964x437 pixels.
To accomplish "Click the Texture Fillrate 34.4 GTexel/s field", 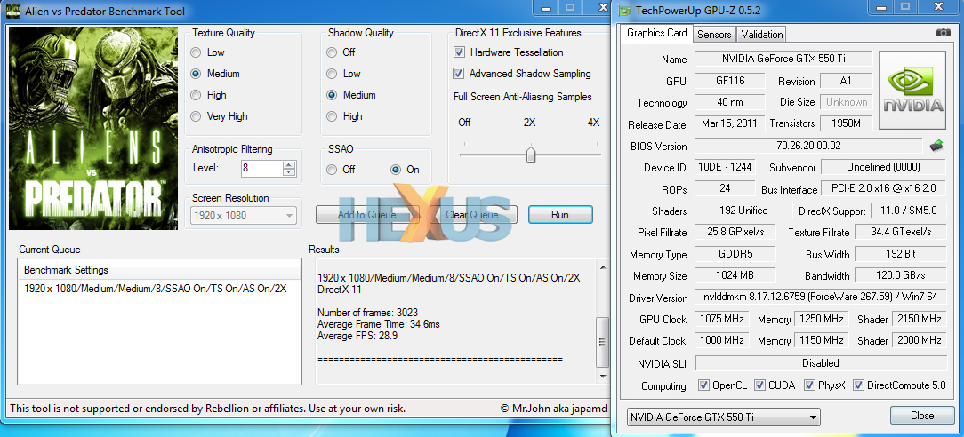I will pos(901,232).
